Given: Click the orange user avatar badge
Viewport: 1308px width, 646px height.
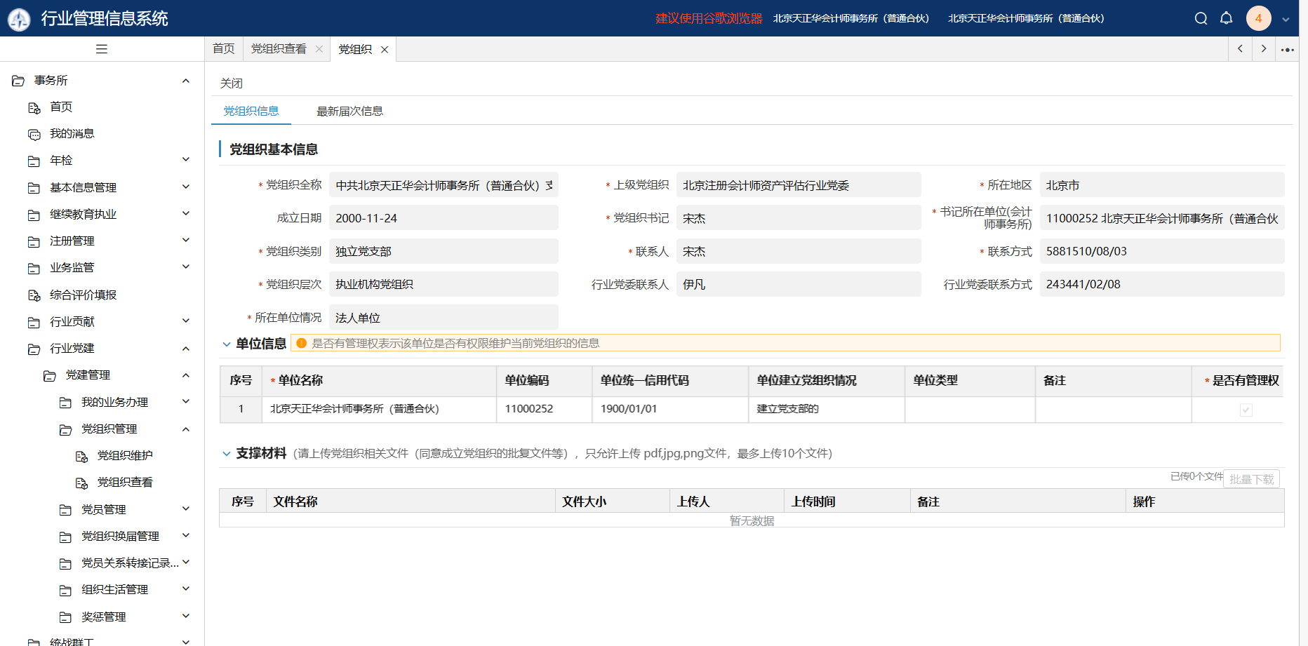Looking at the screenshot, I should coord(1258,18).
